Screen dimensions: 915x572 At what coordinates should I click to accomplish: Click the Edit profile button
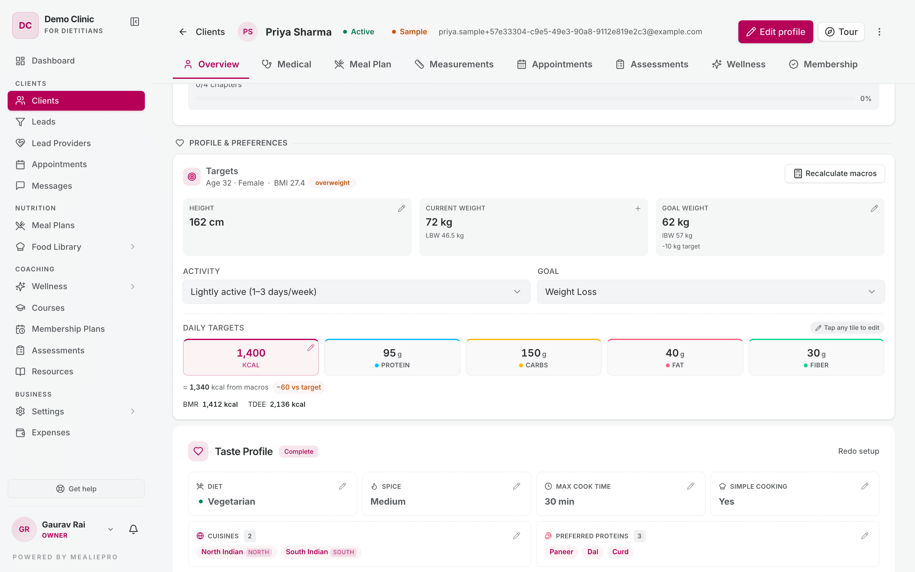click(x=776, y=32)
